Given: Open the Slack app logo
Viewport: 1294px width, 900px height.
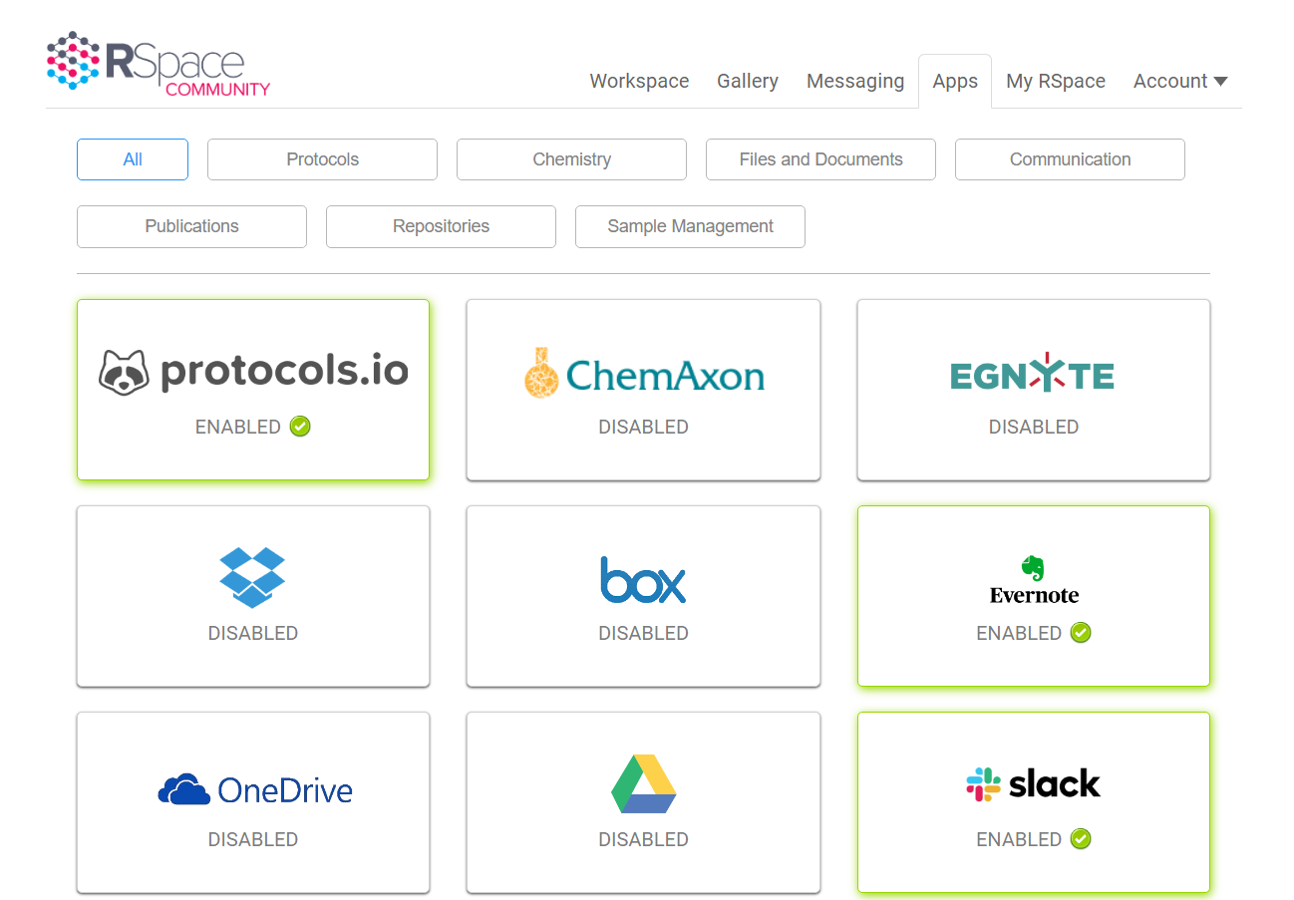Looking at the screenshot, I should [1034, 784].
